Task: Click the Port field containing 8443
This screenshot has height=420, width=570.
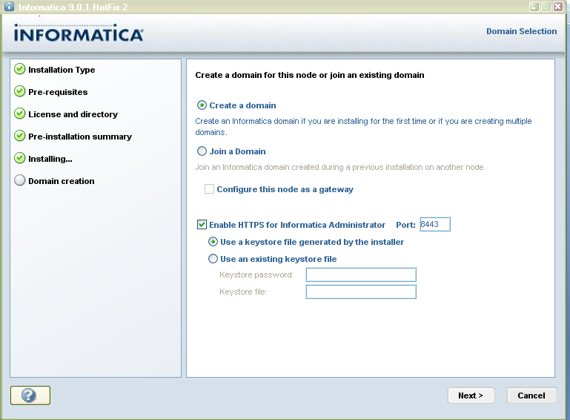Action: [x=435, y=224]
